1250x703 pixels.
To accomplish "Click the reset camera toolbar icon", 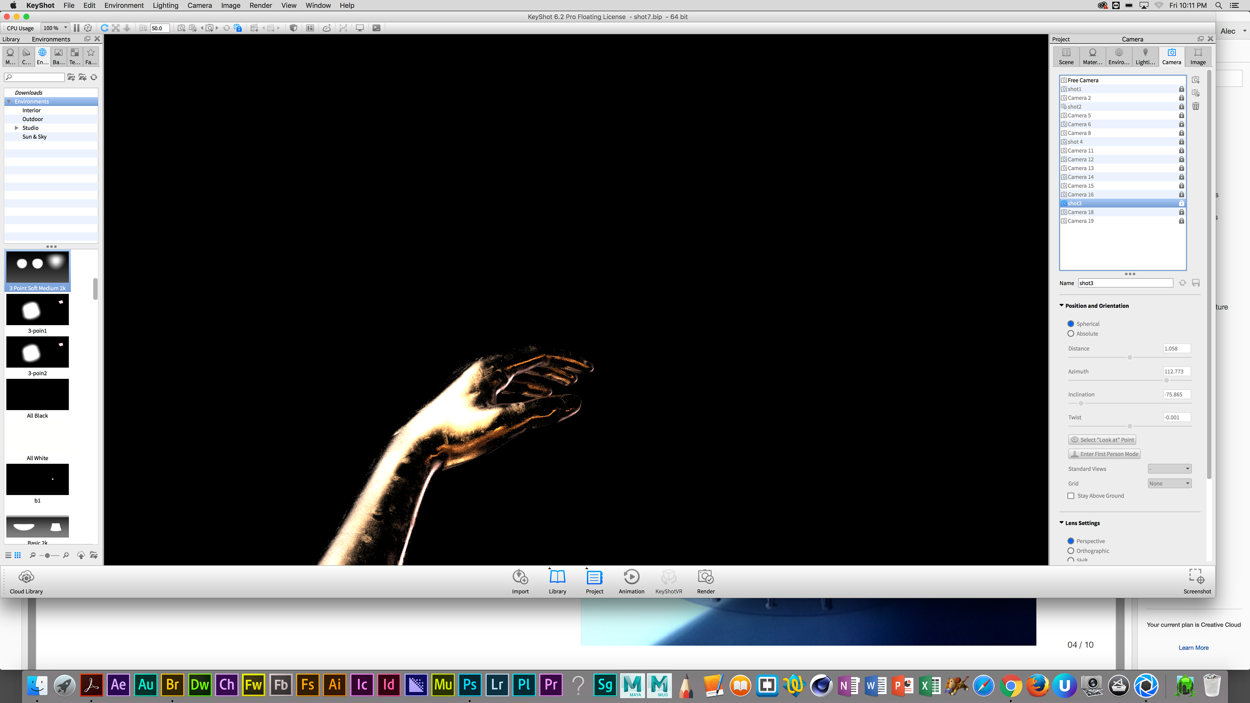I will point(226,28).
